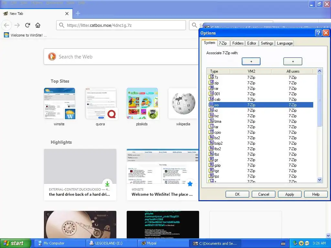331x248 pixels.
Task: Select the 001 file type icon
Action: point(211,93)
